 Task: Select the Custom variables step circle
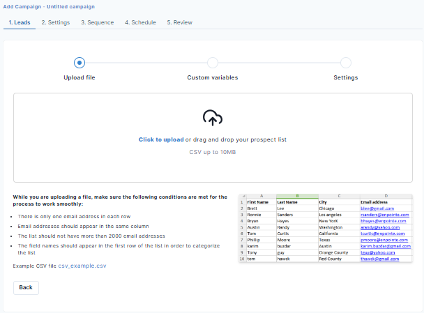pyautogui.click(x=212, y=63)
